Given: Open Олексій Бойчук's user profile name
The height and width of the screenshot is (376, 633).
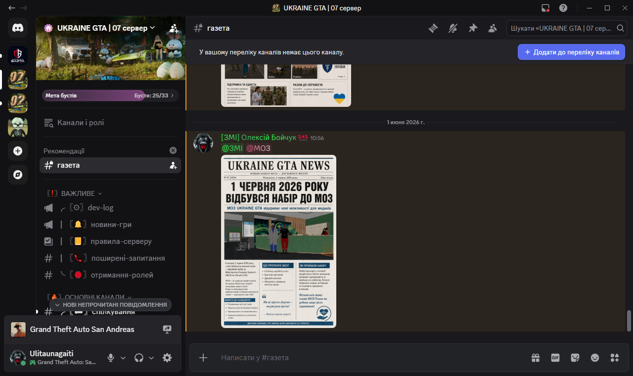Looking at the screenshot, I should click(x=258, y=138).
